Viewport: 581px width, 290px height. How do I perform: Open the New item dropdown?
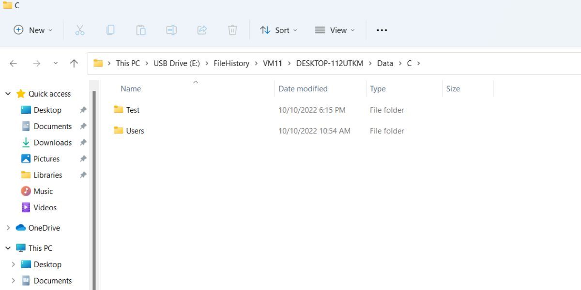coord(33,30)
